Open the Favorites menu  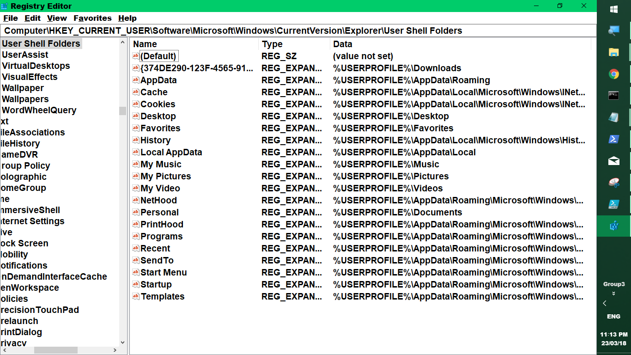pos(93,18)
